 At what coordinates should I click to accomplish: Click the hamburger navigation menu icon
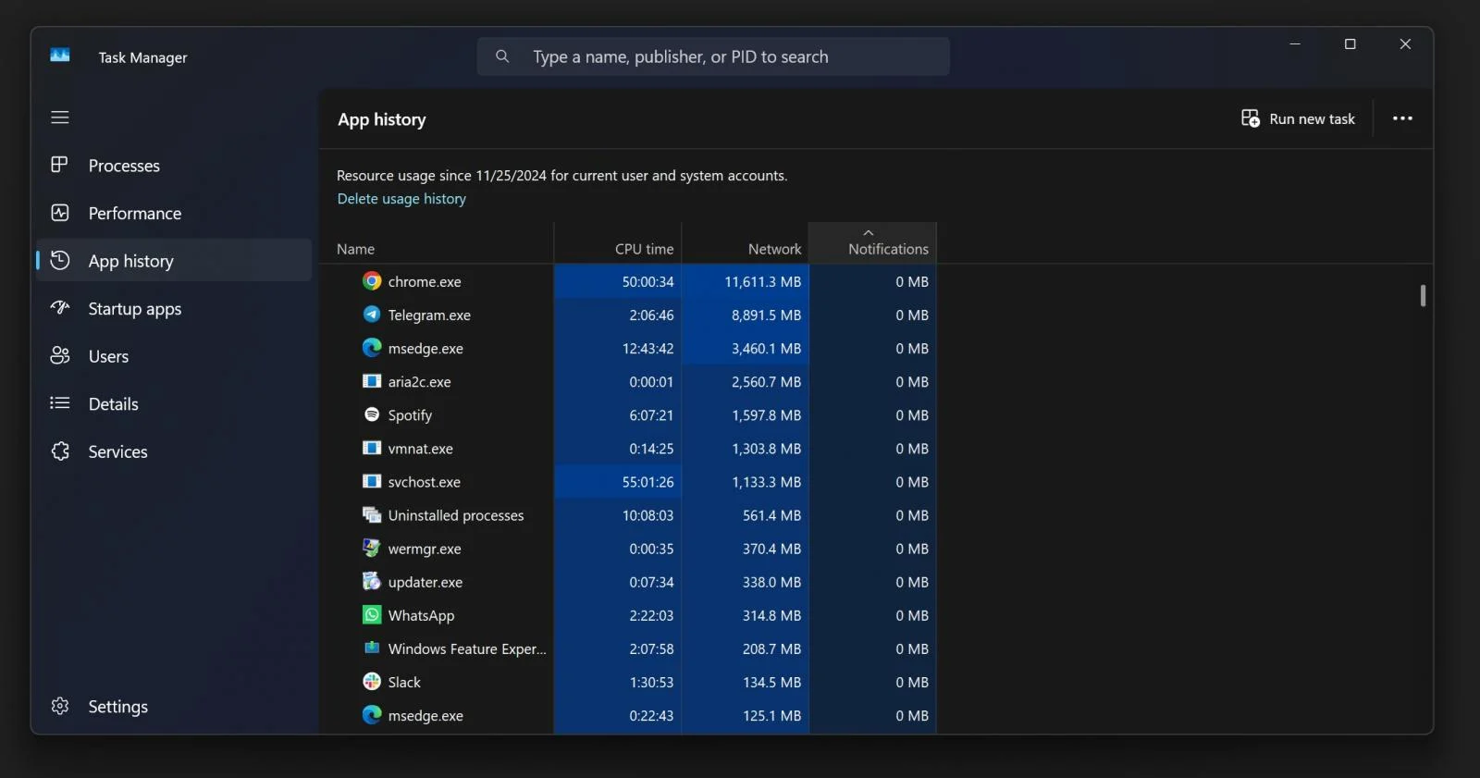[60, 117]
